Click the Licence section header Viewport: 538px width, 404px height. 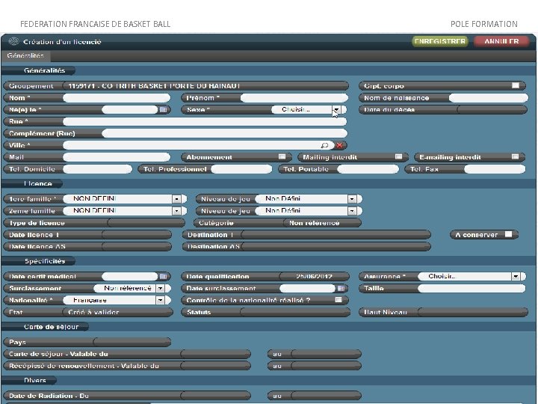point(38,184)
